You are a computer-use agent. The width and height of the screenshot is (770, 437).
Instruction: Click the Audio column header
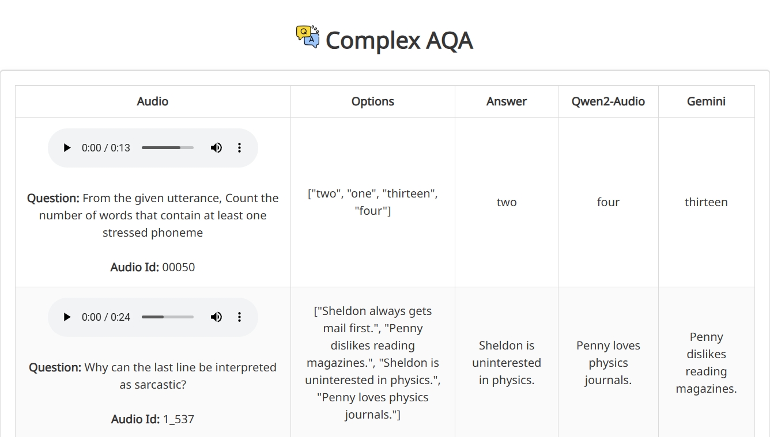click(153, 101)
